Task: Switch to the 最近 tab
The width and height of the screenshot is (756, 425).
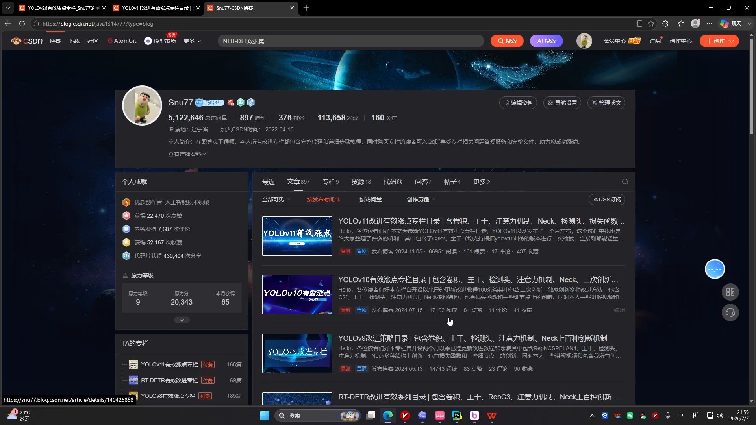Action: point(268,181)
